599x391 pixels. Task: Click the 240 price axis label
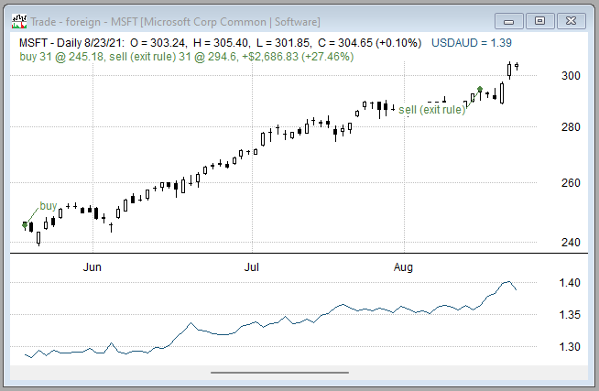571,243
